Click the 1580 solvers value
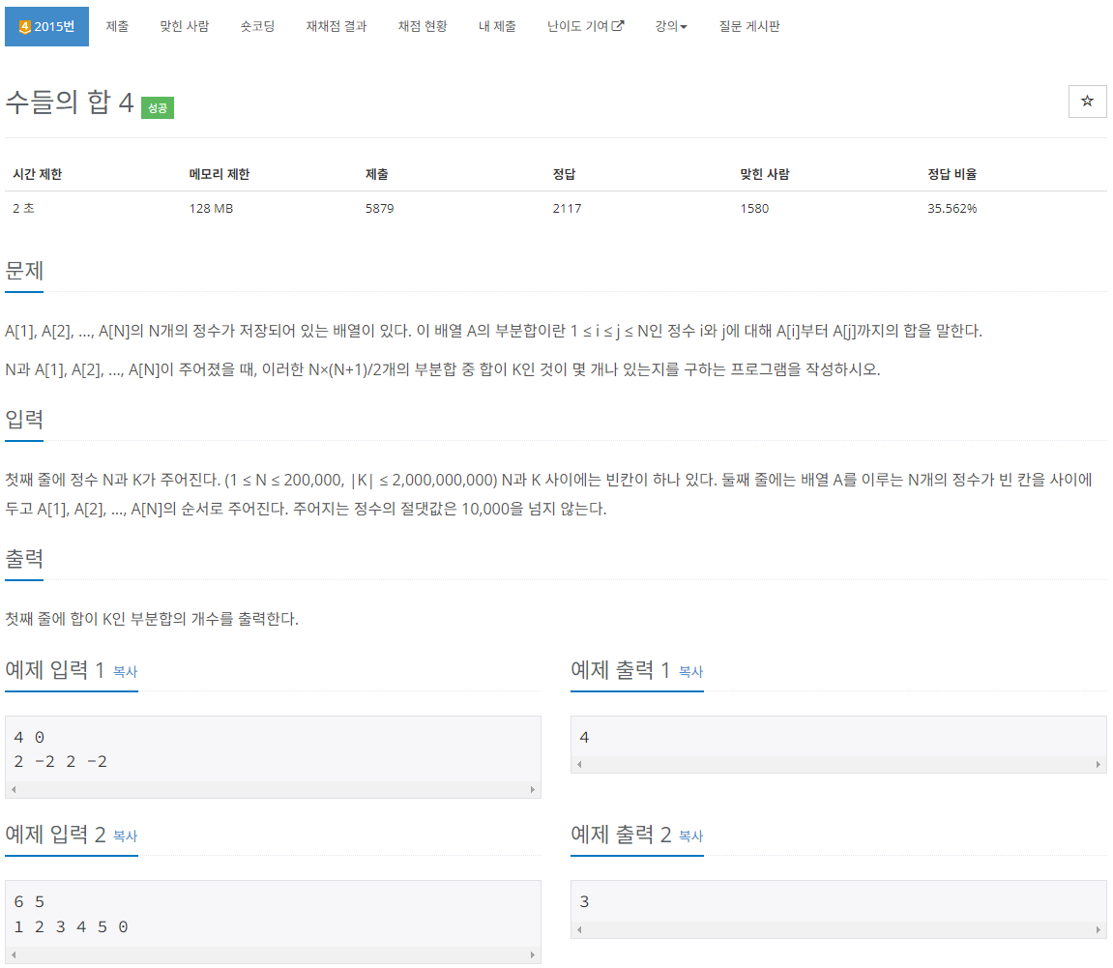The image size is (1113, 968). click(754, 208)
